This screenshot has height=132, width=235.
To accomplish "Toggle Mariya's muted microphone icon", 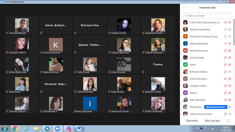I will click(225, 93).
